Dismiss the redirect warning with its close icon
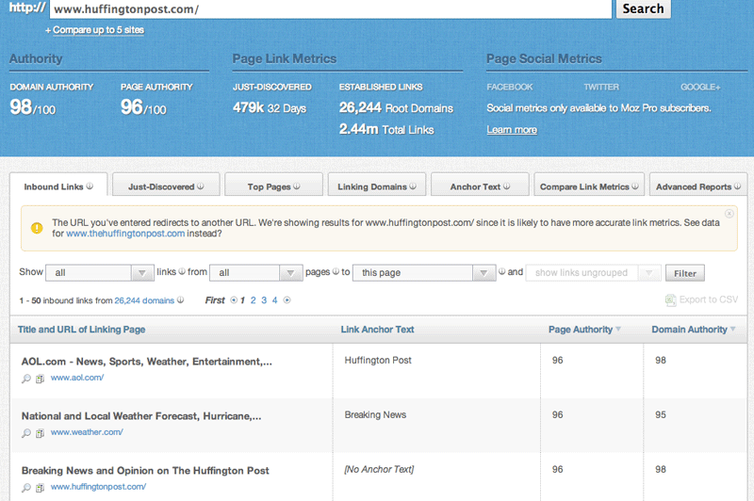This screenshot has height=501, width=754. pyautogui.click(x=729, y=214)
